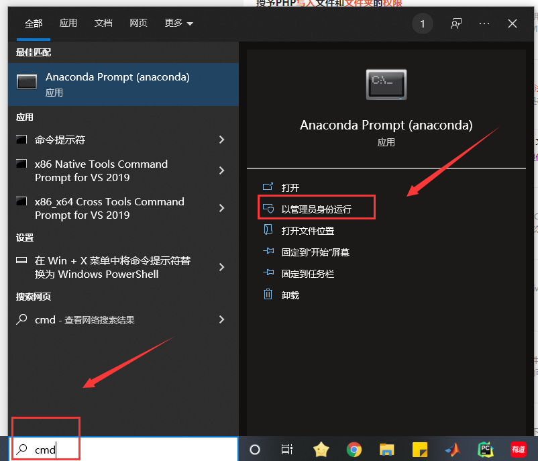538x461 pixels.
Task: Expand the Win + X setting chevron
Action: (221, 267)
